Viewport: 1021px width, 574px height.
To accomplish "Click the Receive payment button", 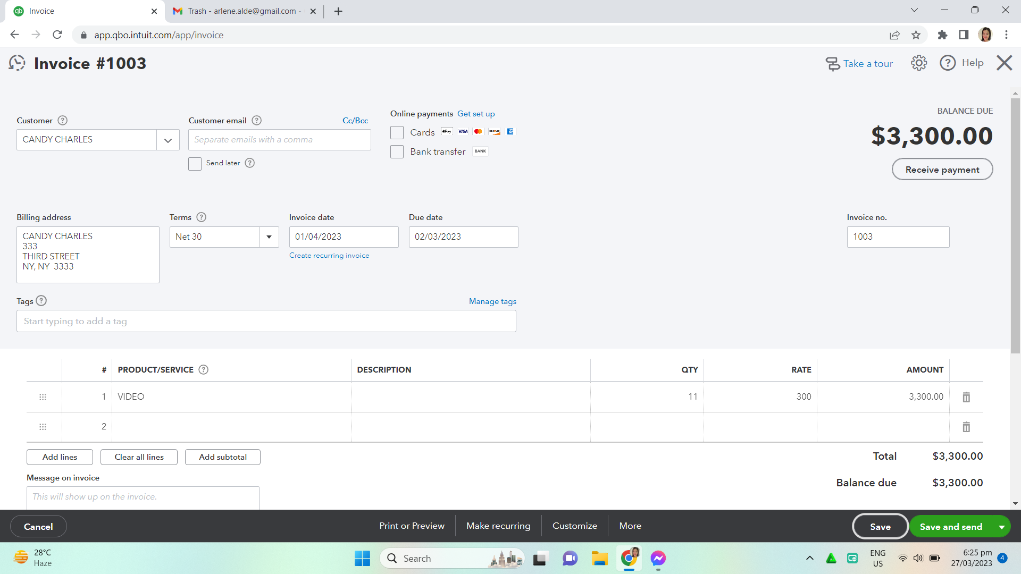I will (x=942, y=170).
